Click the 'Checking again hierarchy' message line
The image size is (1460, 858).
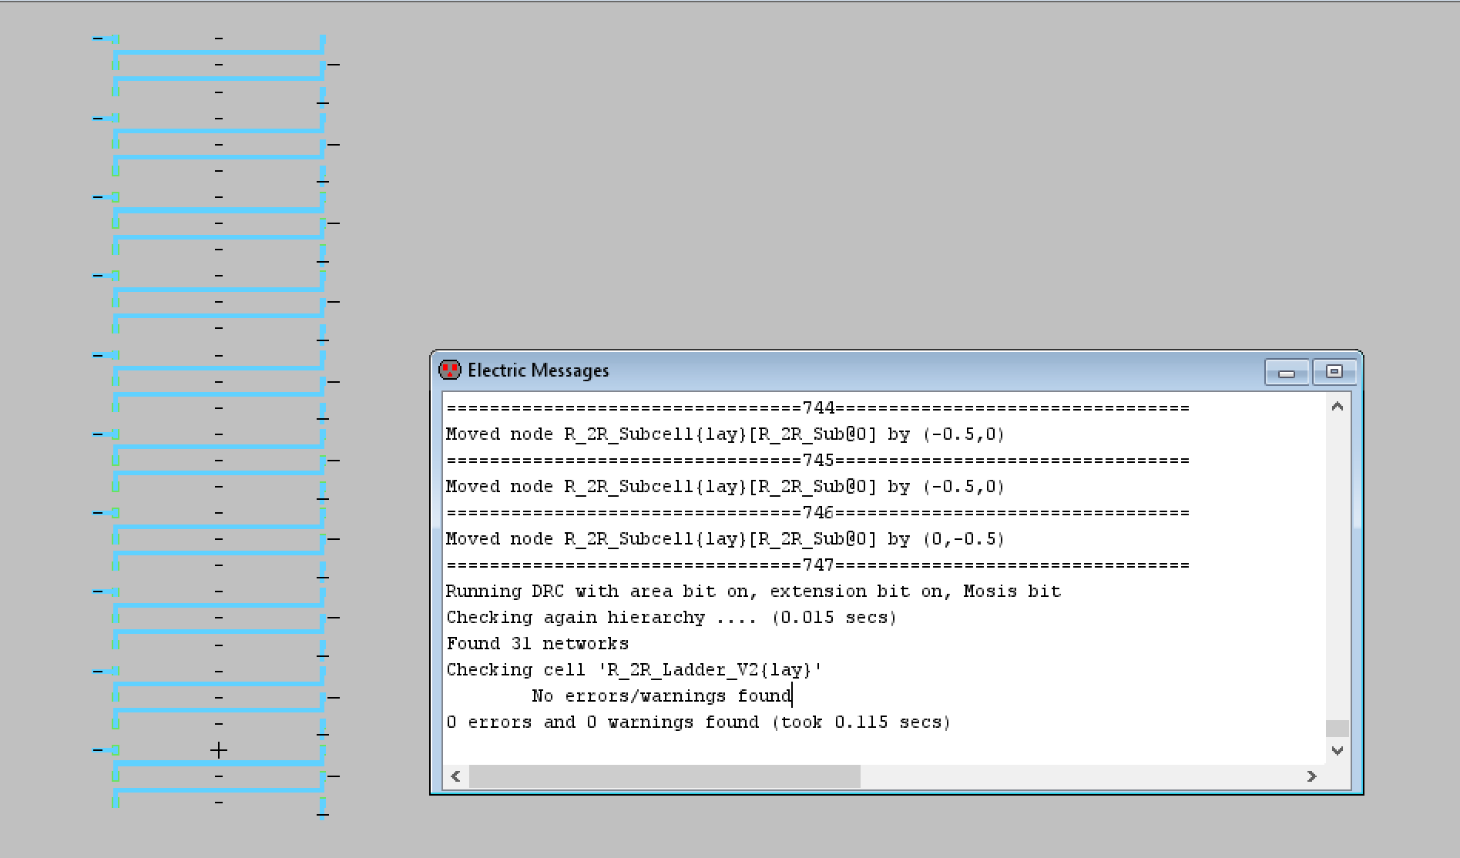[670, 618]
